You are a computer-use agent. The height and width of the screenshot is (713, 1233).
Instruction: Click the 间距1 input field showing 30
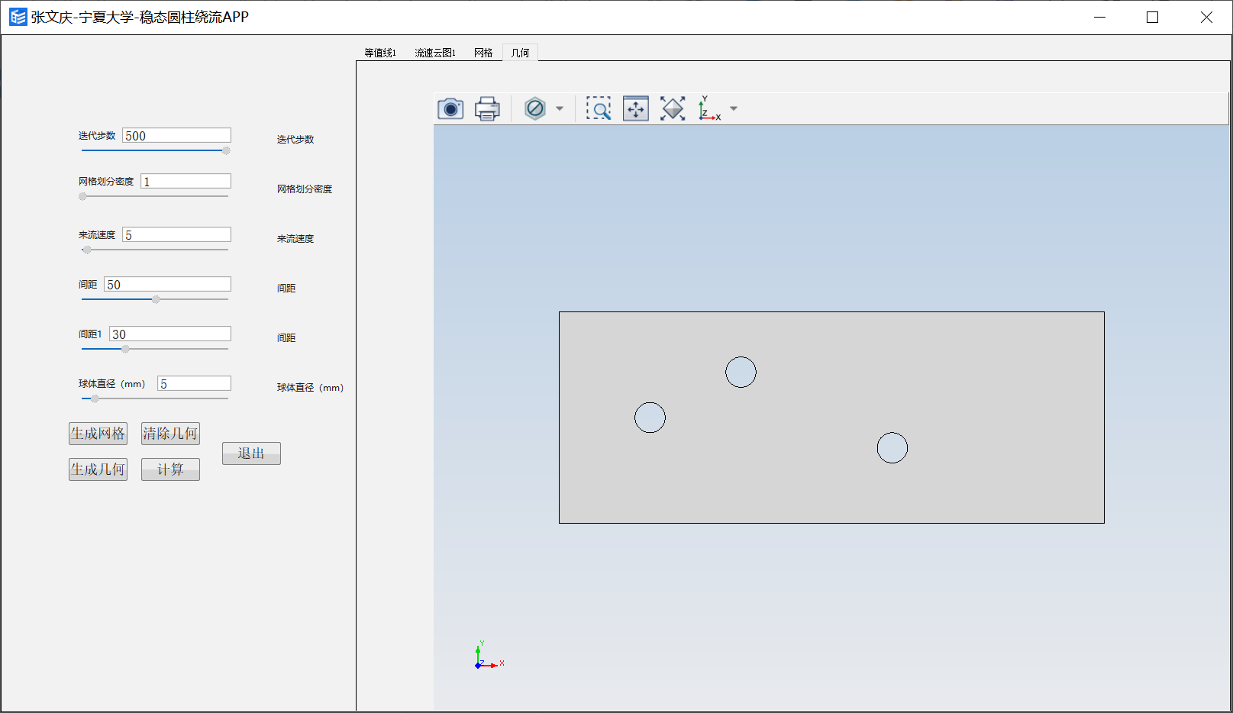click(170, 334)
